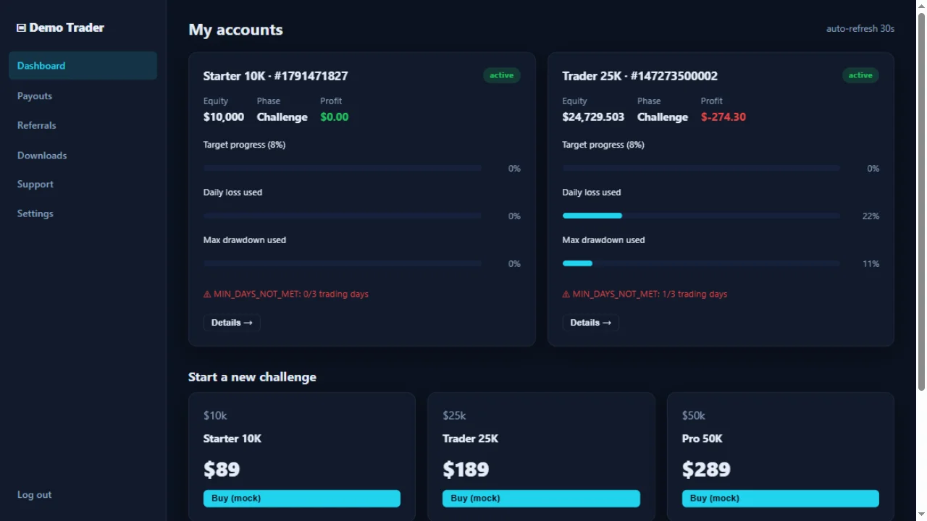Click the warning icon beside 0/3 trading days
927x521 pixels.
(207, 295)
